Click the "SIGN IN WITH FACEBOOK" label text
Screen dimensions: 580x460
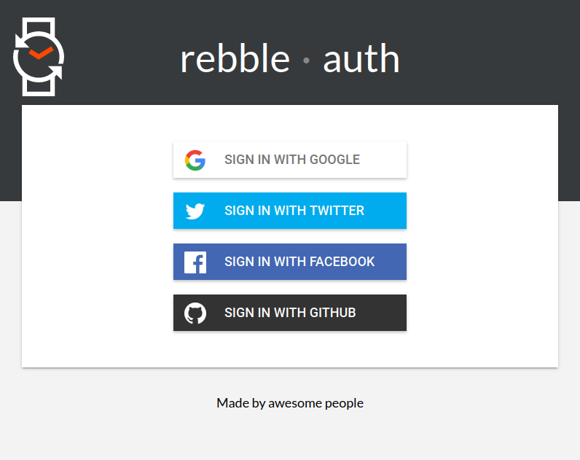pos(299,262)
